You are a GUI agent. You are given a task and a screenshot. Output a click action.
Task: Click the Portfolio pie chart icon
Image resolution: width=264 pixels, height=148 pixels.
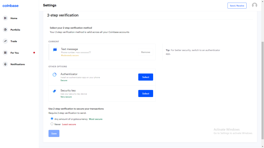[x=5, y=30]
